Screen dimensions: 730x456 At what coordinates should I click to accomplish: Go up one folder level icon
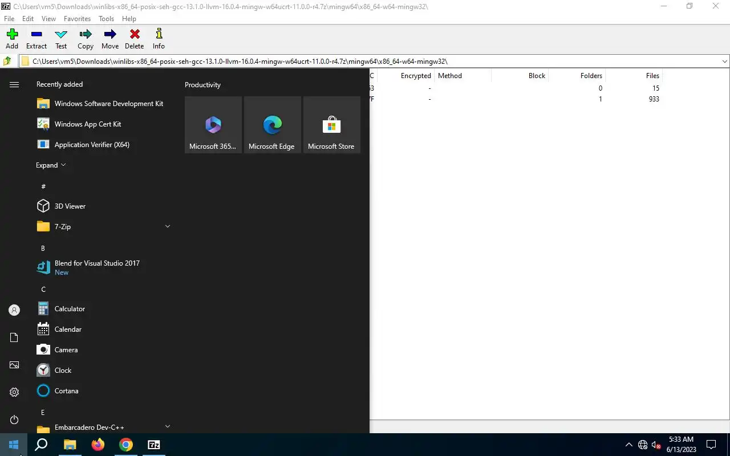7,61
